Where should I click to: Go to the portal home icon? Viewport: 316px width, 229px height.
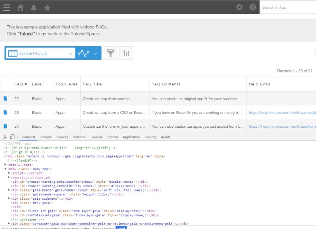(x=20, y=8)
